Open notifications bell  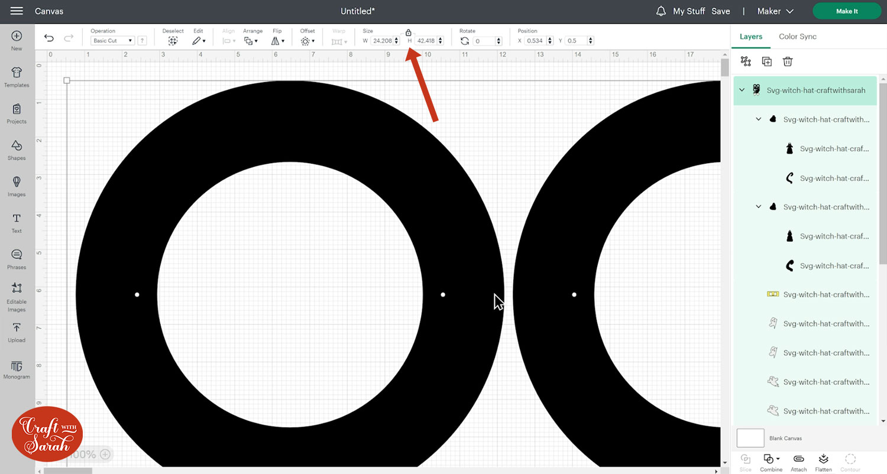(x=661, y=11)
